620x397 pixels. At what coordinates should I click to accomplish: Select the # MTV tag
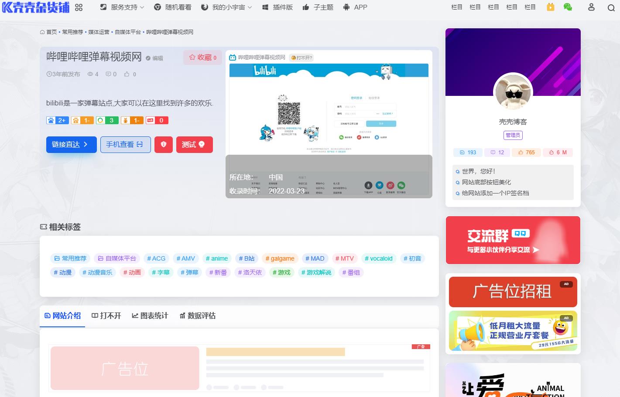(x=345, y=258)
